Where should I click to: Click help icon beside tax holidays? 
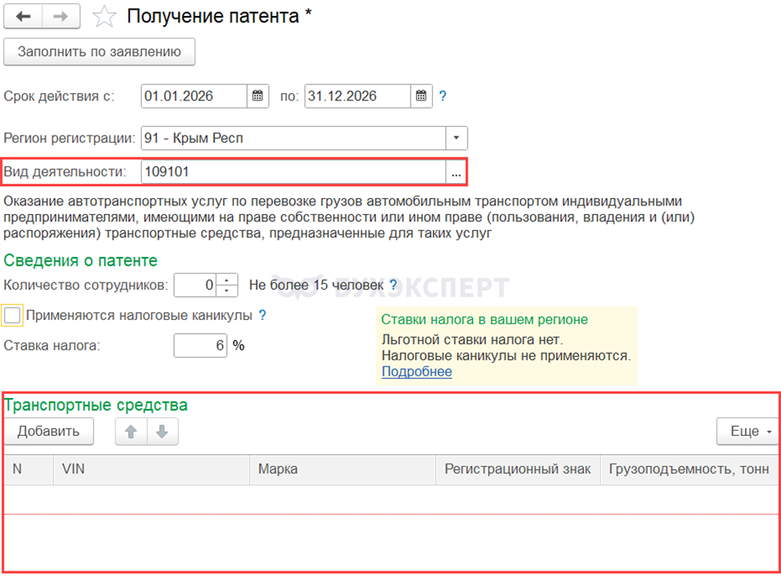262,315
